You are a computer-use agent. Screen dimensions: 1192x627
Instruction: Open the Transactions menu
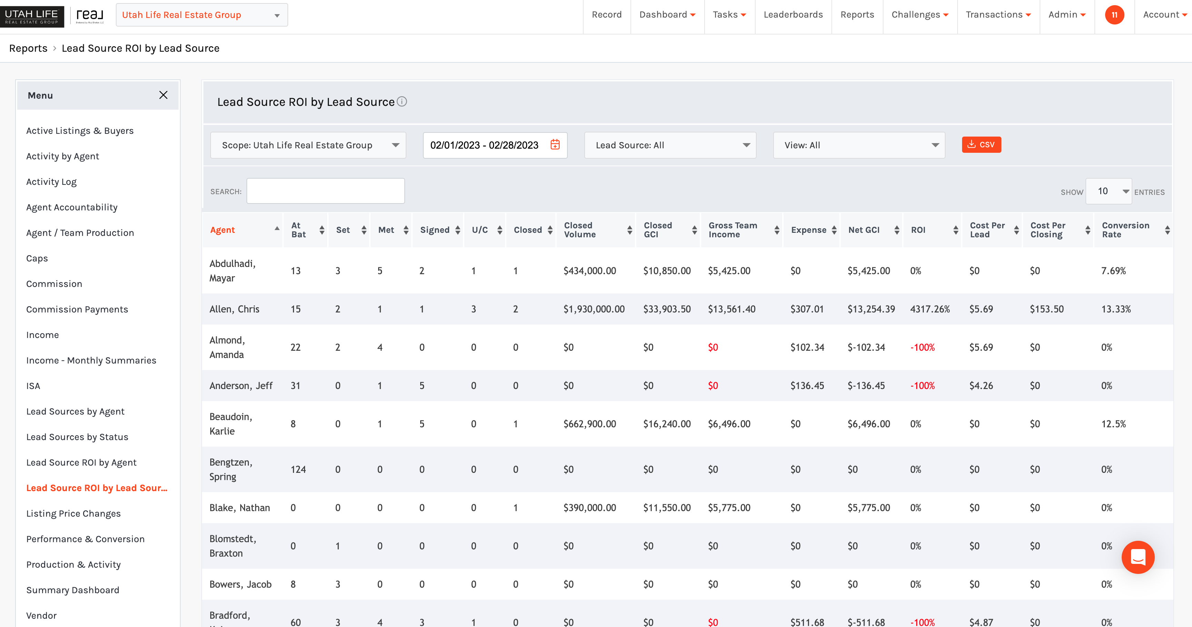[x=998, y=15]
